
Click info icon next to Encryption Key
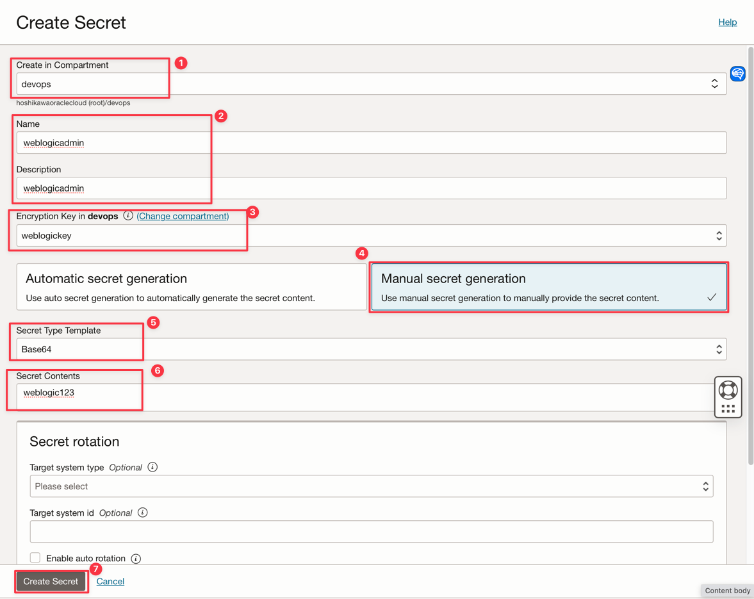[128, 216]
